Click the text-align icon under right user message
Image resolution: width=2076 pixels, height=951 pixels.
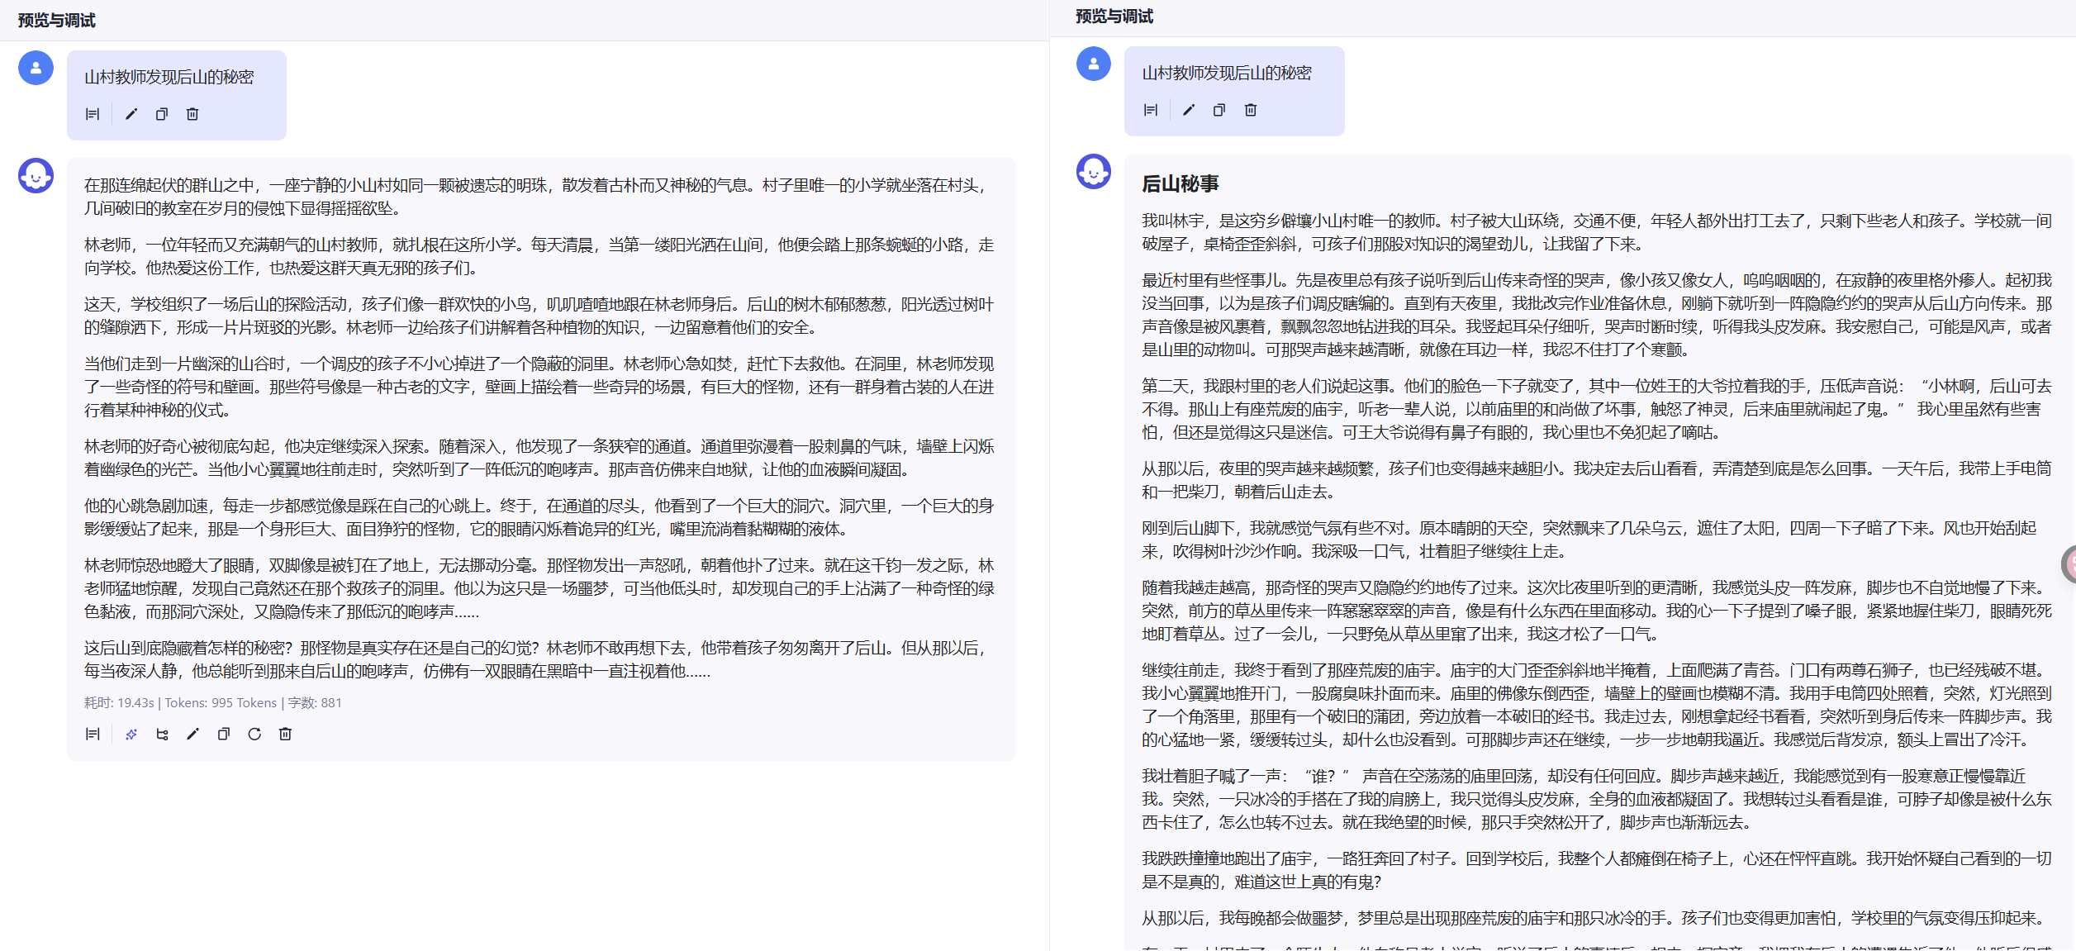1151,110
